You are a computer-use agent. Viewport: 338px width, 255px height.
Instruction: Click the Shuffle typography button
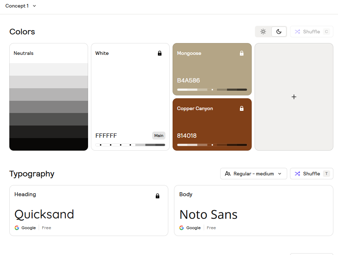(312, 174)
